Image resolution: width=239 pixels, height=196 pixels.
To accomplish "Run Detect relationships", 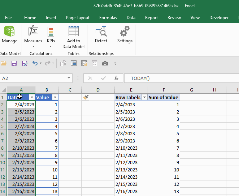I will coord(101,35).
